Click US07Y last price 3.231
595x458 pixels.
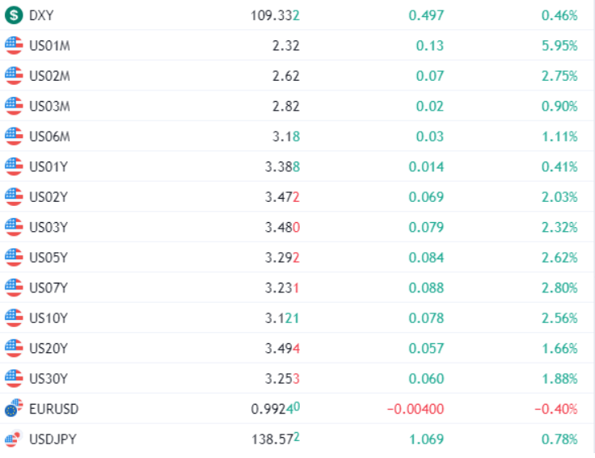(282, 288)
